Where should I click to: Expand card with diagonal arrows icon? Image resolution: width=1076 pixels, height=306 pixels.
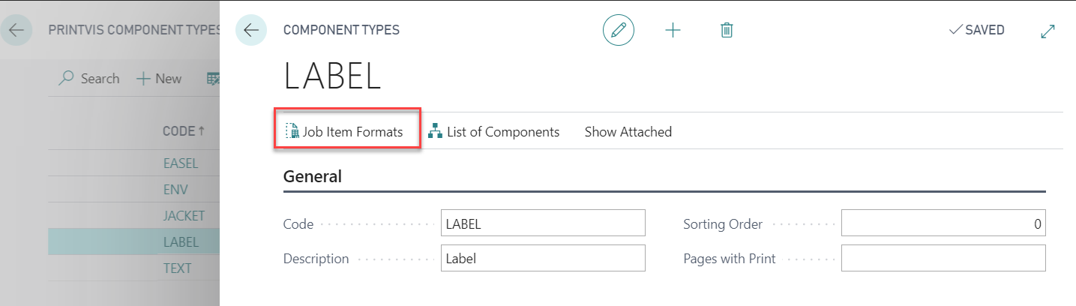click(x=1048, y=31)
